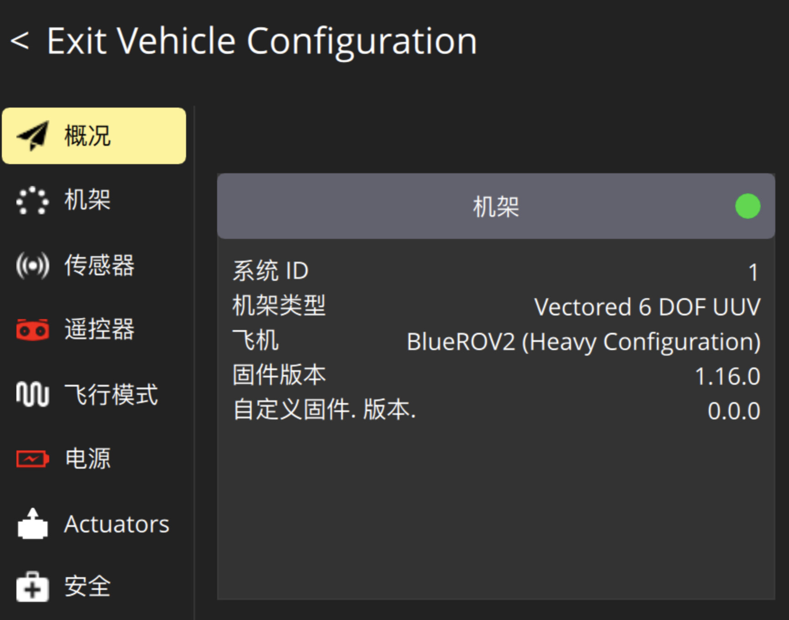Switch to the 机架 sidebar tab
This screenshot has height=620, width=789.
(x=88, y=200)
